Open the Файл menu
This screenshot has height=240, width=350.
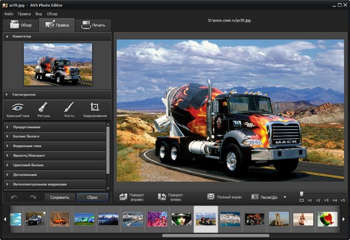pyautogui.click(x=9, y=14)
